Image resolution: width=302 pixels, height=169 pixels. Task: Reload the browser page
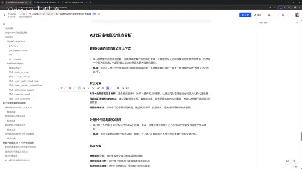coord(11,8)
